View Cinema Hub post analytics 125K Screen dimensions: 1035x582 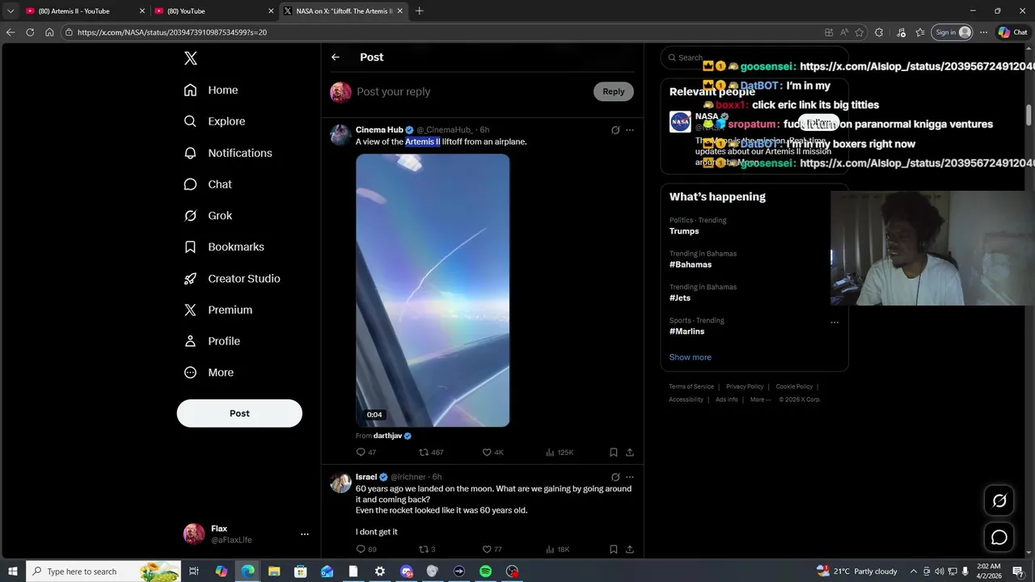[560, 453]
